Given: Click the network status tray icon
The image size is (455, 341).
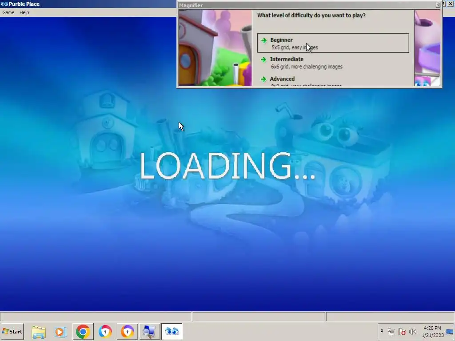Looking at the screenshot, I should pos(391,331).
